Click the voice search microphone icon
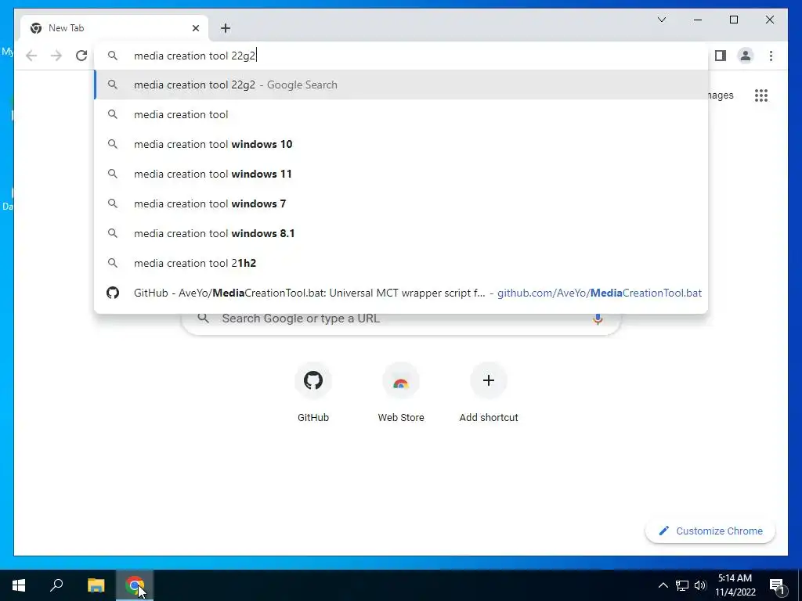The image size is (802, 601). click(598, 319)
